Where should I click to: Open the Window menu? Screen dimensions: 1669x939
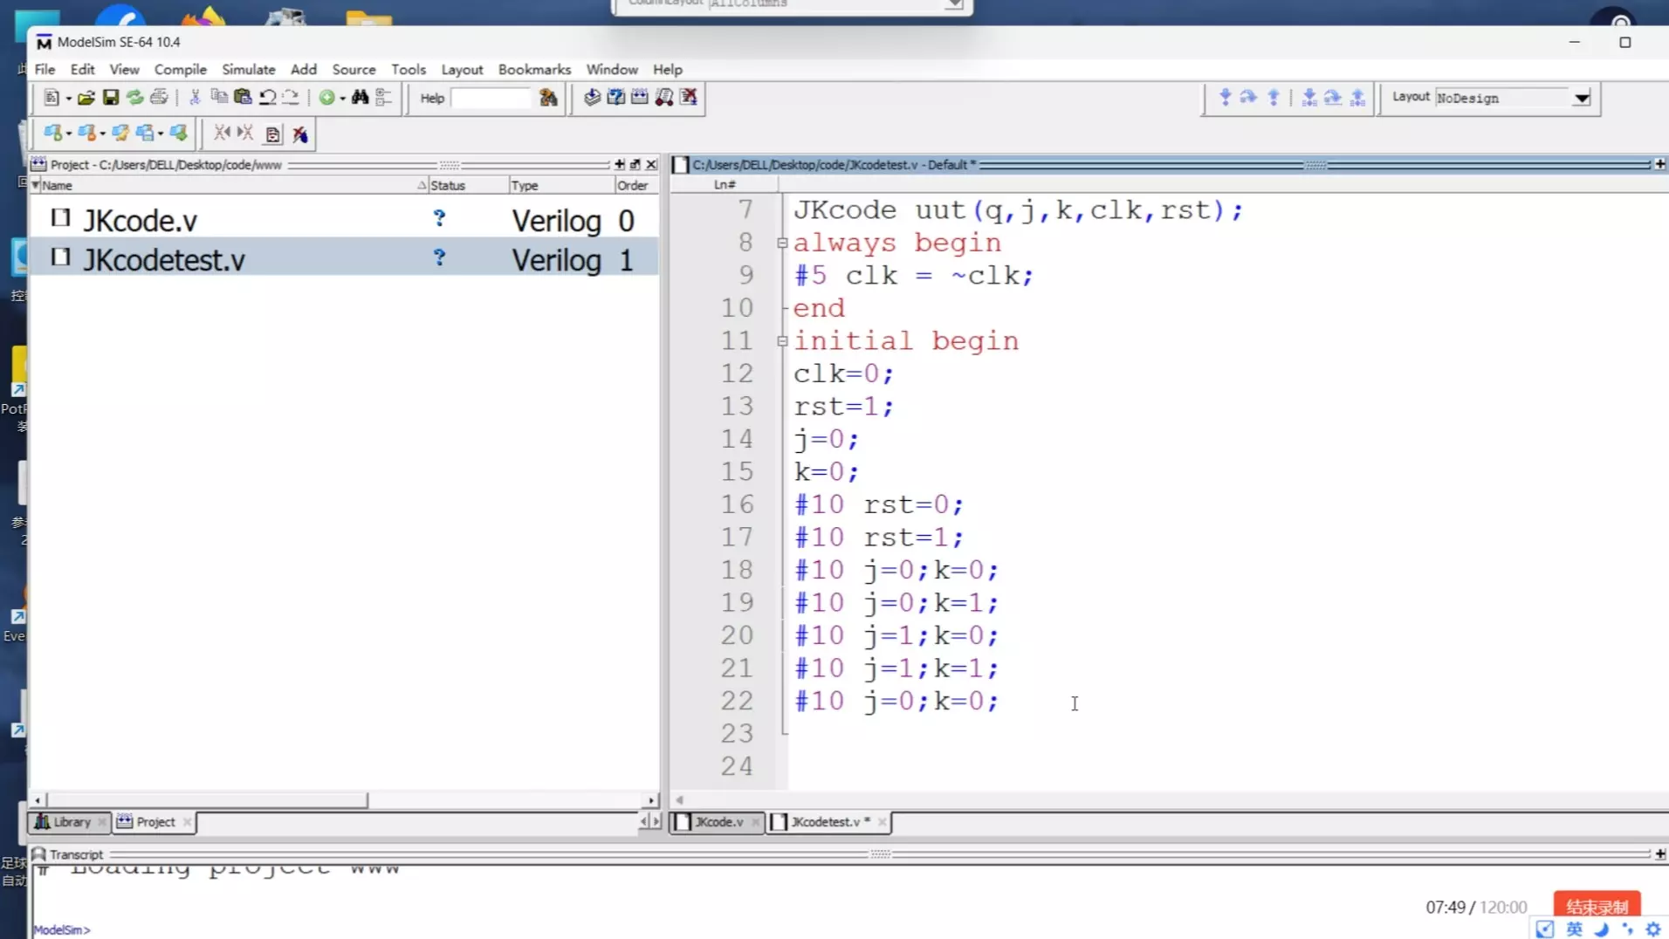click(611, 69)
